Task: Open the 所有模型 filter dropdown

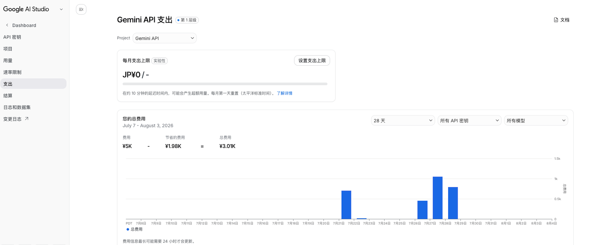Action: (x=536, y=120)
